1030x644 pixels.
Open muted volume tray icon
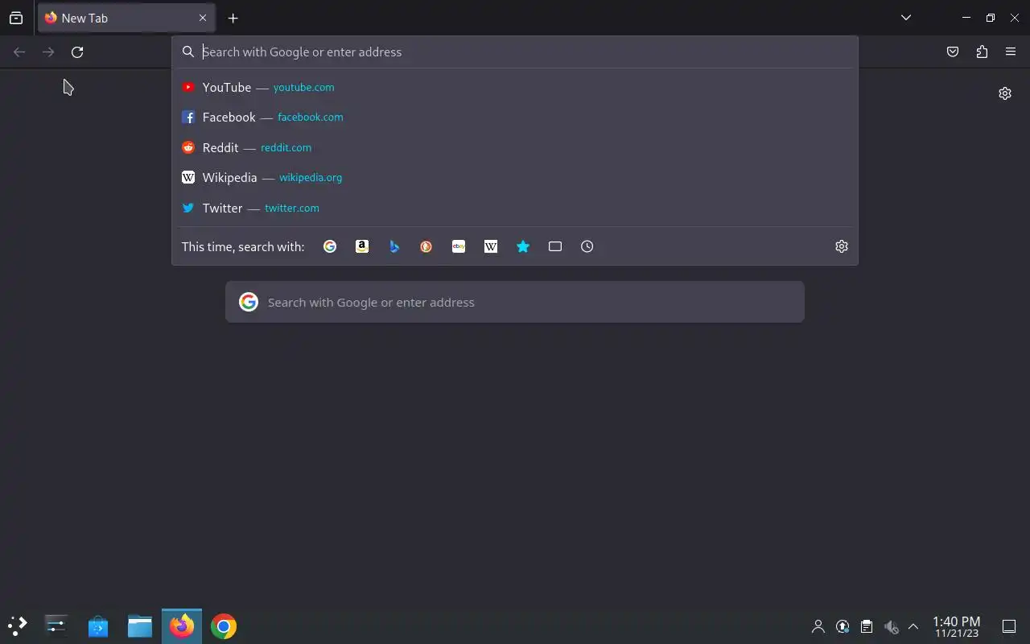point(891,626)
